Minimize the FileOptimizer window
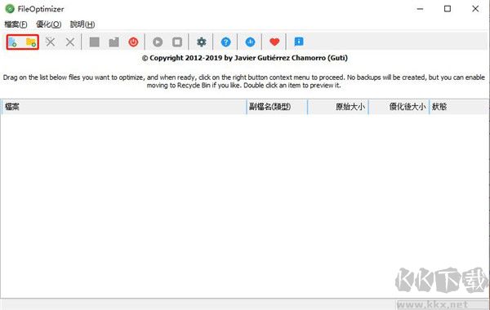The width and height of the screenshot is (490, 310). click(x=420, y=9)
